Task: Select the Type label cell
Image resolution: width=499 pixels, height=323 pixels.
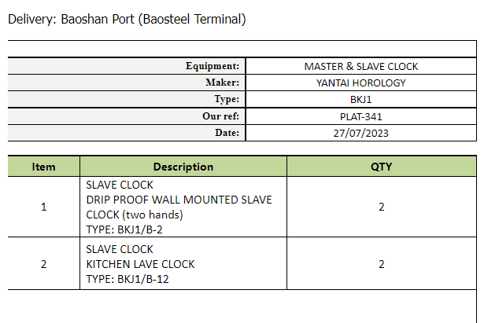Action: coord(127,99)
